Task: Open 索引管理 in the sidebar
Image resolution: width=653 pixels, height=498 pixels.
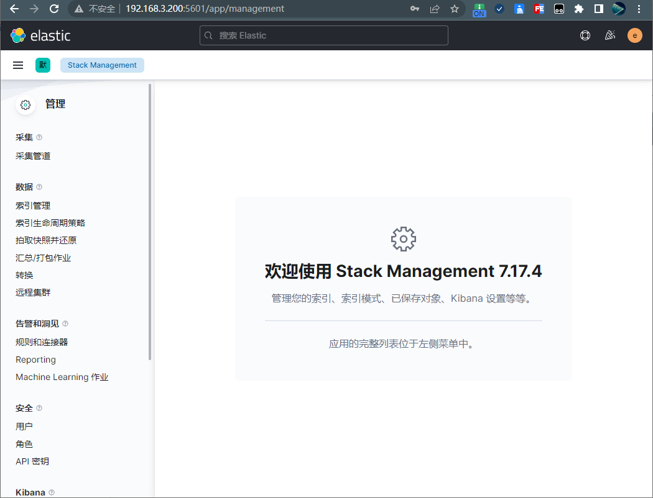Action: click(x=32, y=205)
